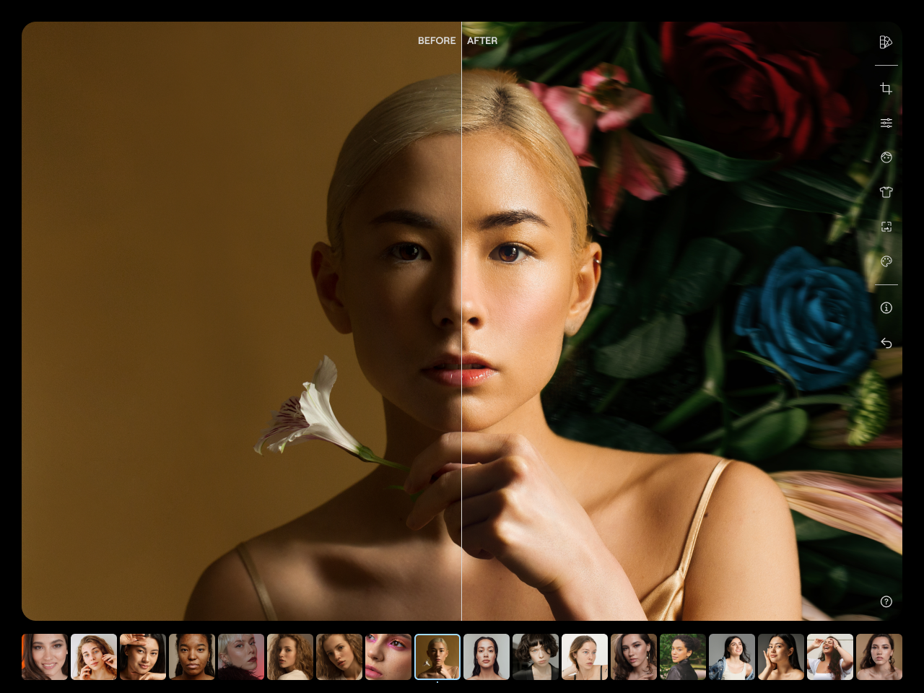Choose the portrait thumbnail with green foliage
Image resolution: width=924 pixels, height=693 pixels.
pyautogui.click(x=683, y=657)
